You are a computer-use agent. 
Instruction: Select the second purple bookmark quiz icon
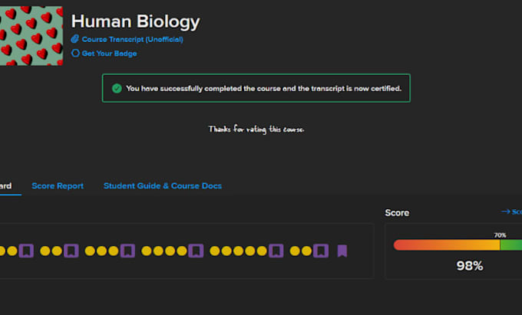[71, 251]
